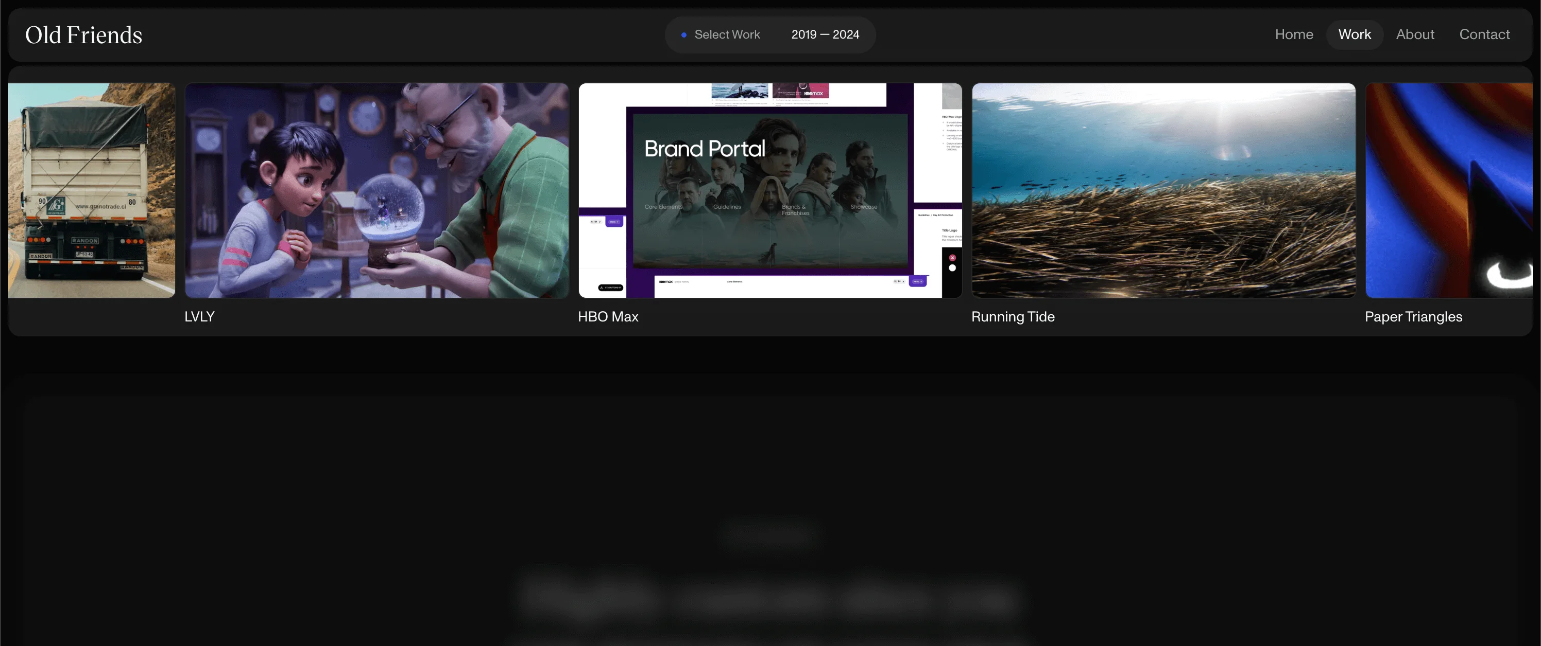Click the blue dot beside Select Work

pos(684,35)
